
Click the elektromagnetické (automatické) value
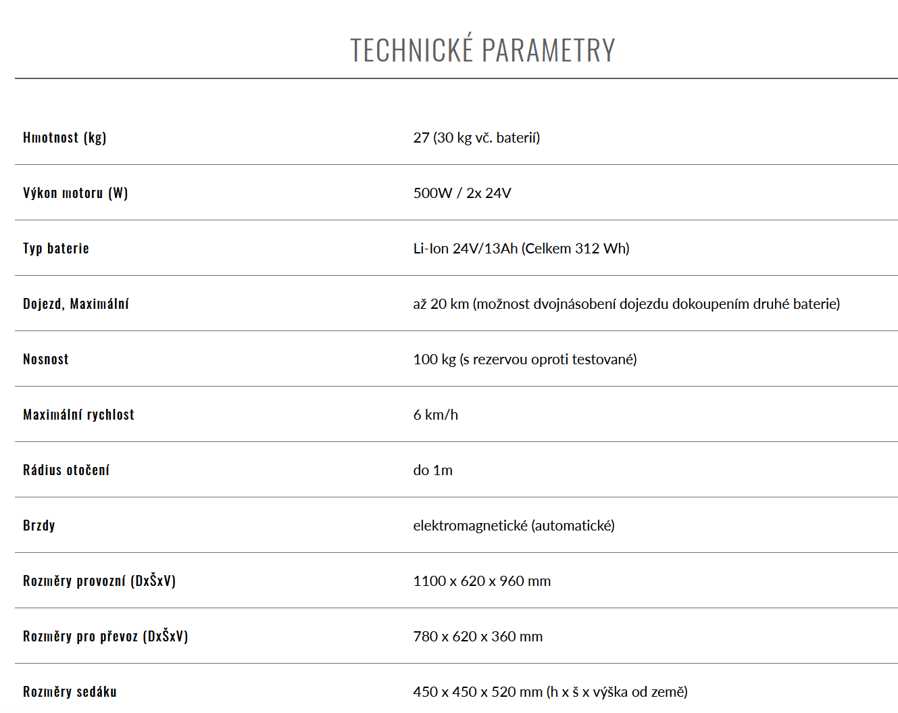(514, 525)
